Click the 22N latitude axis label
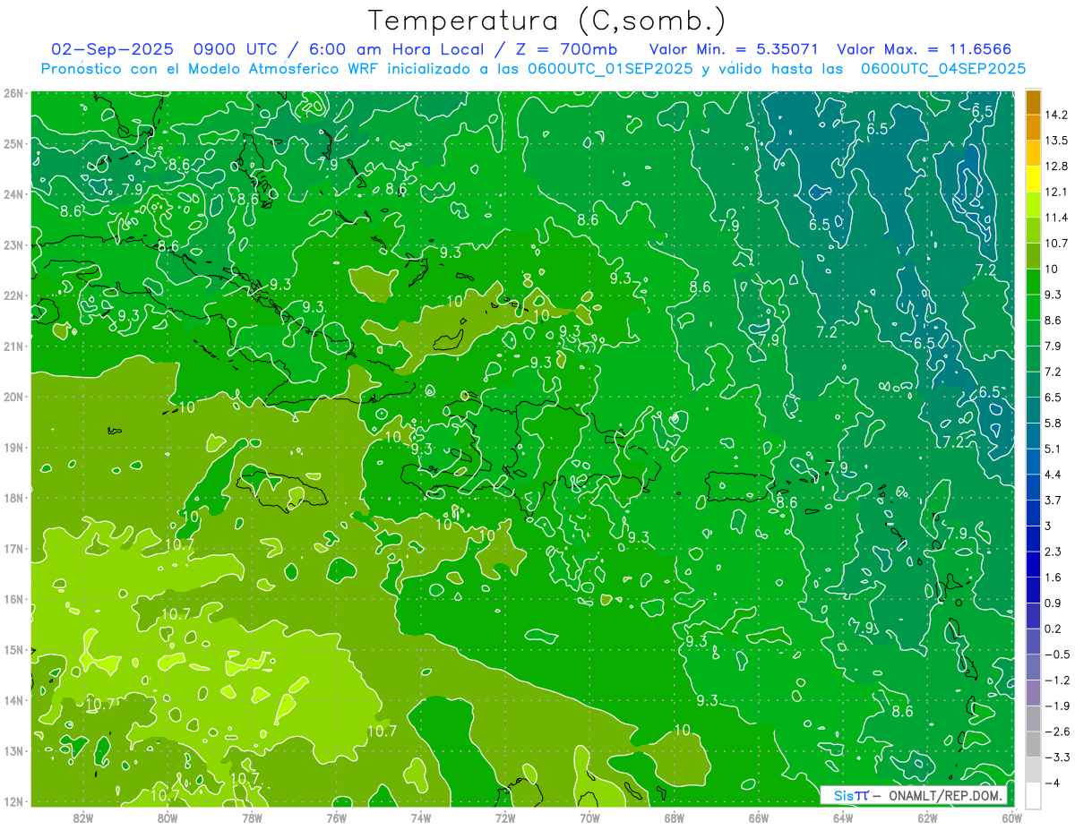Image resolution: width=1075 pixels, height=830 pixels. click(13, 295)
